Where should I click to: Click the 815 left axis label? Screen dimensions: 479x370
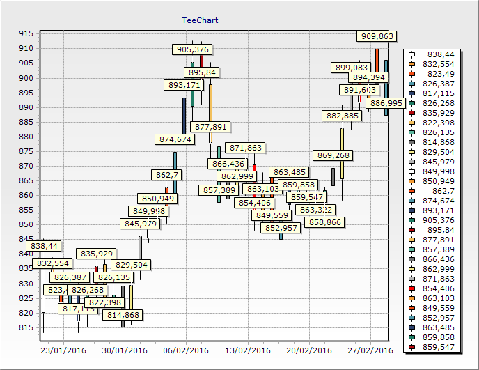26,327
